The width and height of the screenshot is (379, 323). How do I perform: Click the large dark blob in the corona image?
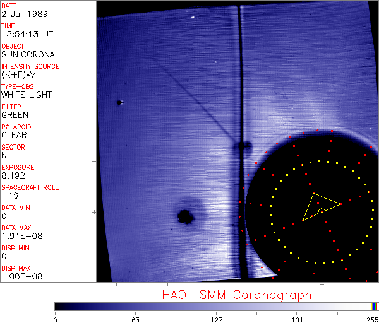click(x=186, y=216)
